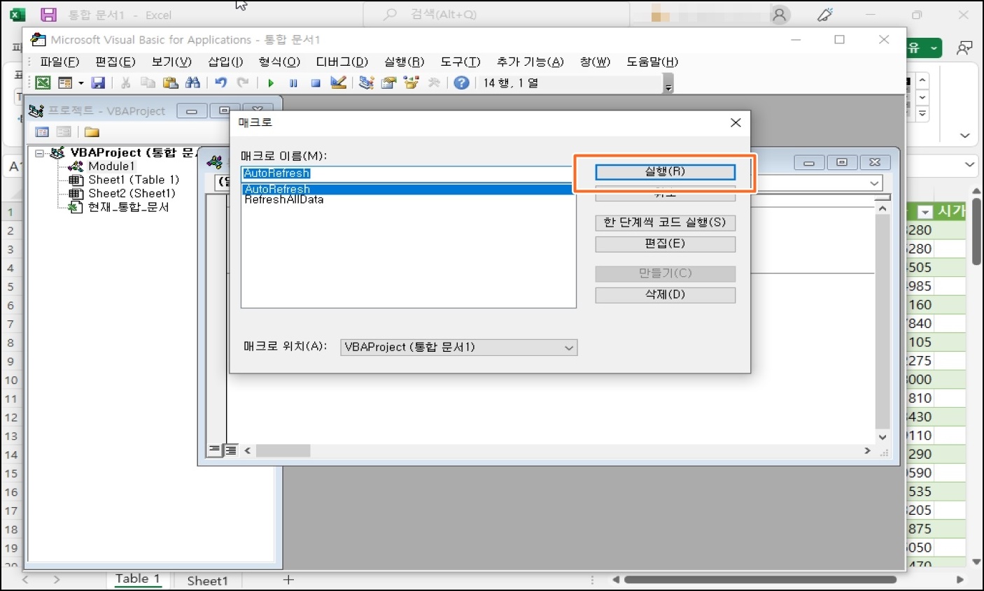
Task: Click the Insert UserForm toolbar icon
Action: pos(65,83)
